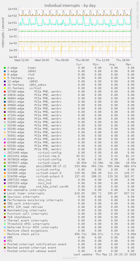Click the Cur column header
This screenshot has width=140, height=261.
tap(80, 64)
